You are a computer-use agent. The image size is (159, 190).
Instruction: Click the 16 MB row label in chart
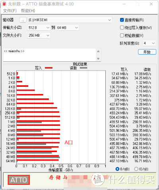coord(11,144)
